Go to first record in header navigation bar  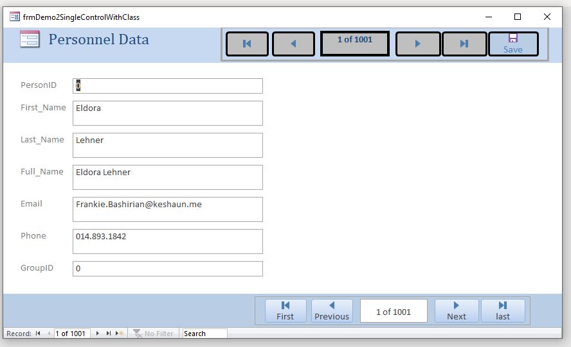click(x=248, y=44)
